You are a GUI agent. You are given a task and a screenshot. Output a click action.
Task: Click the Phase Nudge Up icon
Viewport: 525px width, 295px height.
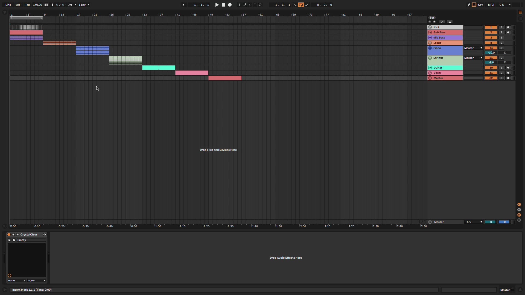click(x=51, y=5)
